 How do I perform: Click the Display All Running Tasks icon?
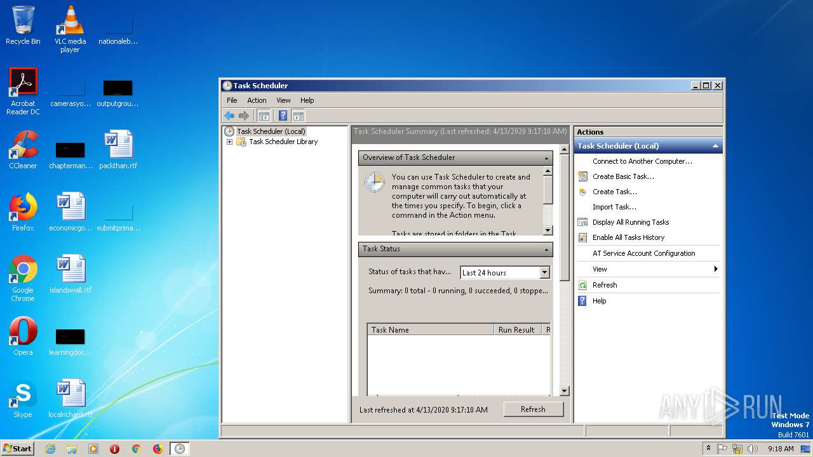point(582,222)
